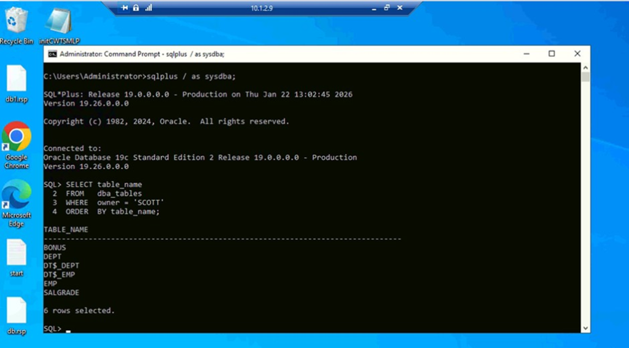Select the db1.rsp file on desktop
This screenshot has width=629, height=348.
pyautogui.click(x=17, y=84)
